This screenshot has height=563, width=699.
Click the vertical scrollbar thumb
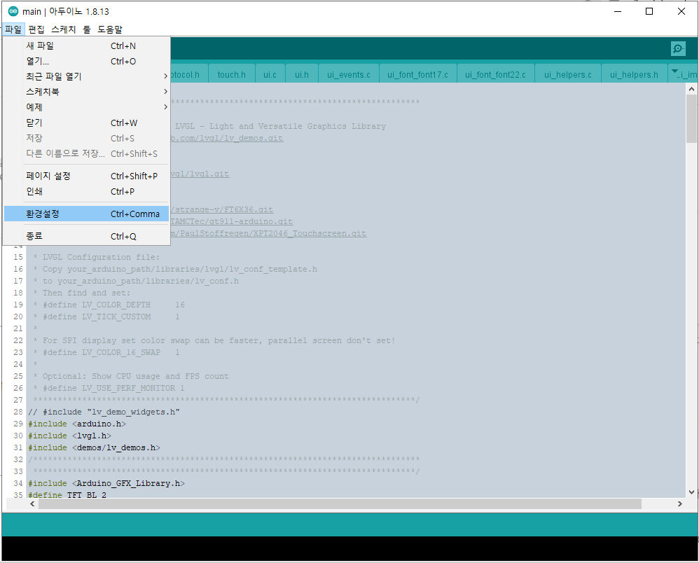(691, 118)
